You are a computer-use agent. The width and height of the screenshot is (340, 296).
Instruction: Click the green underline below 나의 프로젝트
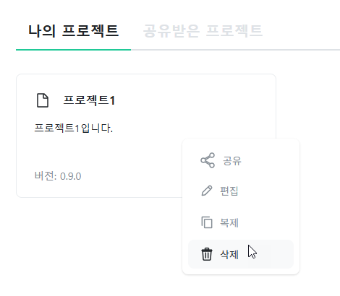point(73,50)
